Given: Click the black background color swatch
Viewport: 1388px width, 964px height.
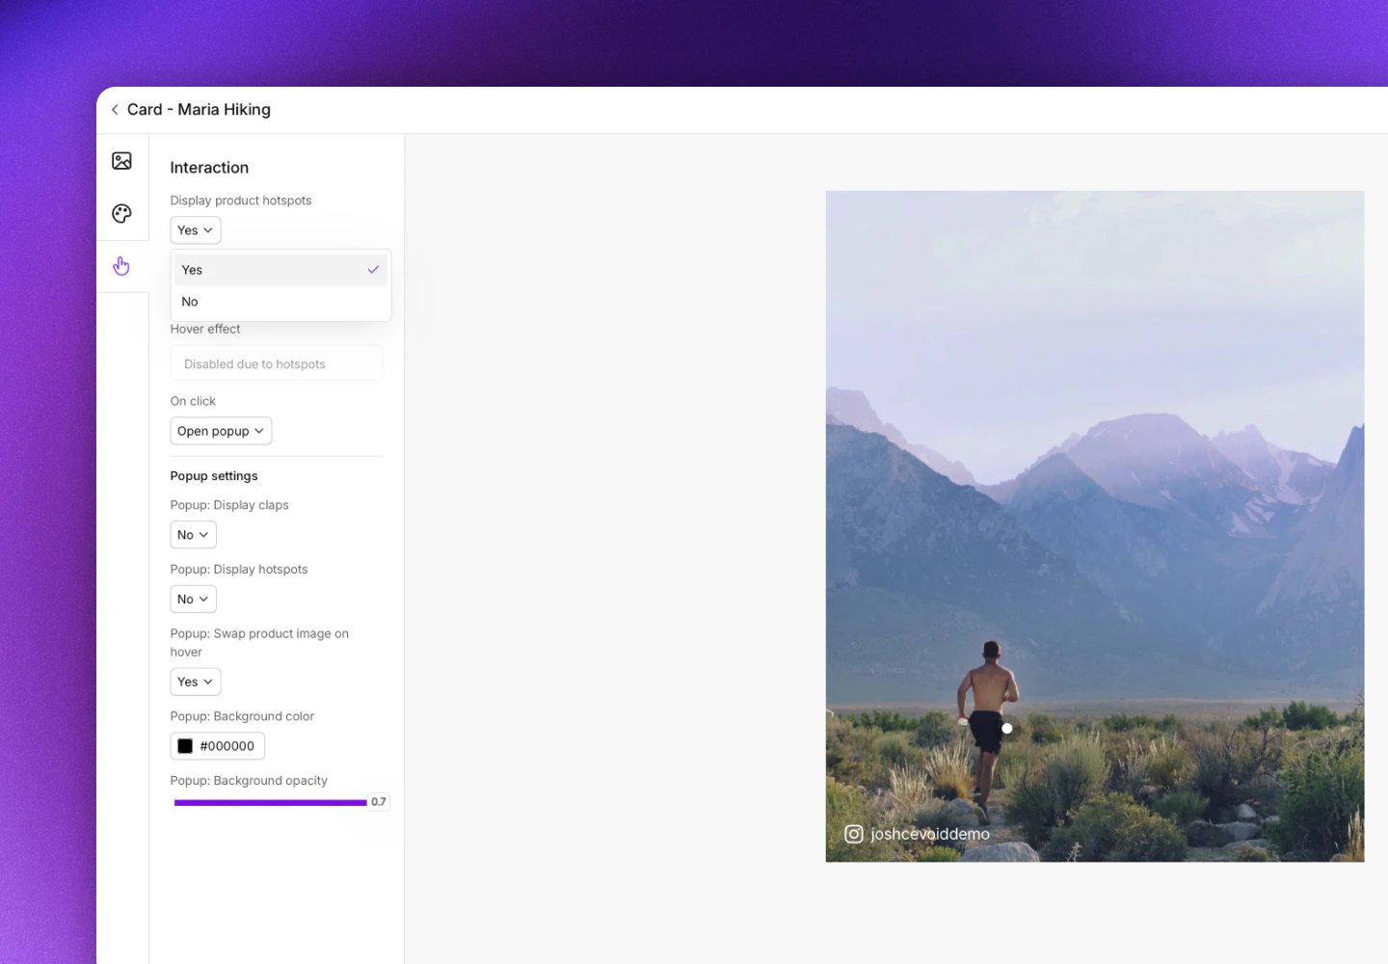Looking at the screenshot, I should [185, 746].
